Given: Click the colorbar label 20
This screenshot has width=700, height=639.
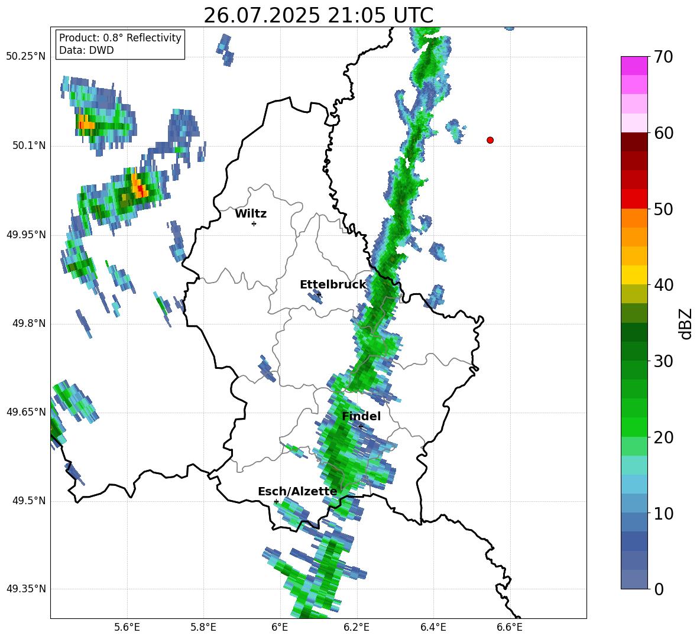Looking at the screenshot, I should (x=663, y=437).
